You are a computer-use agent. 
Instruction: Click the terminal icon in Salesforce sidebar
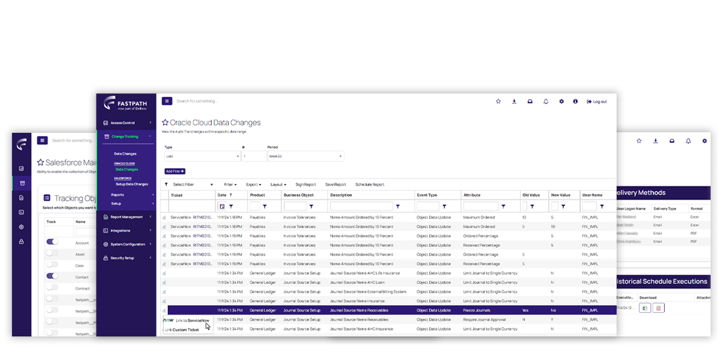21,212
